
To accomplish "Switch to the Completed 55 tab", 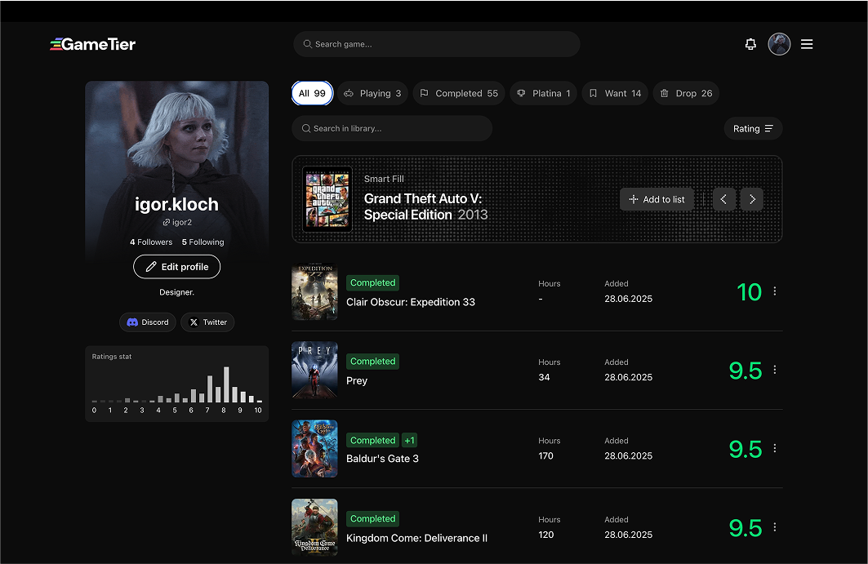I will click(x=459, y=93).
